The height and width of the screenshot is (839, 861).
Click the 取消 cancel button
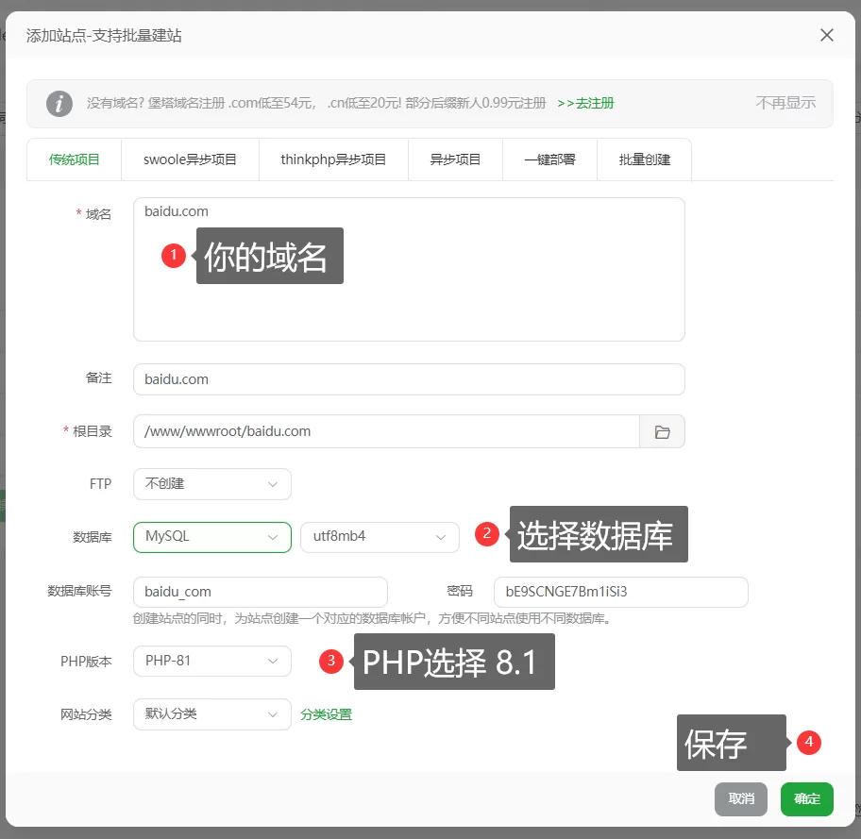click(741, 798)
